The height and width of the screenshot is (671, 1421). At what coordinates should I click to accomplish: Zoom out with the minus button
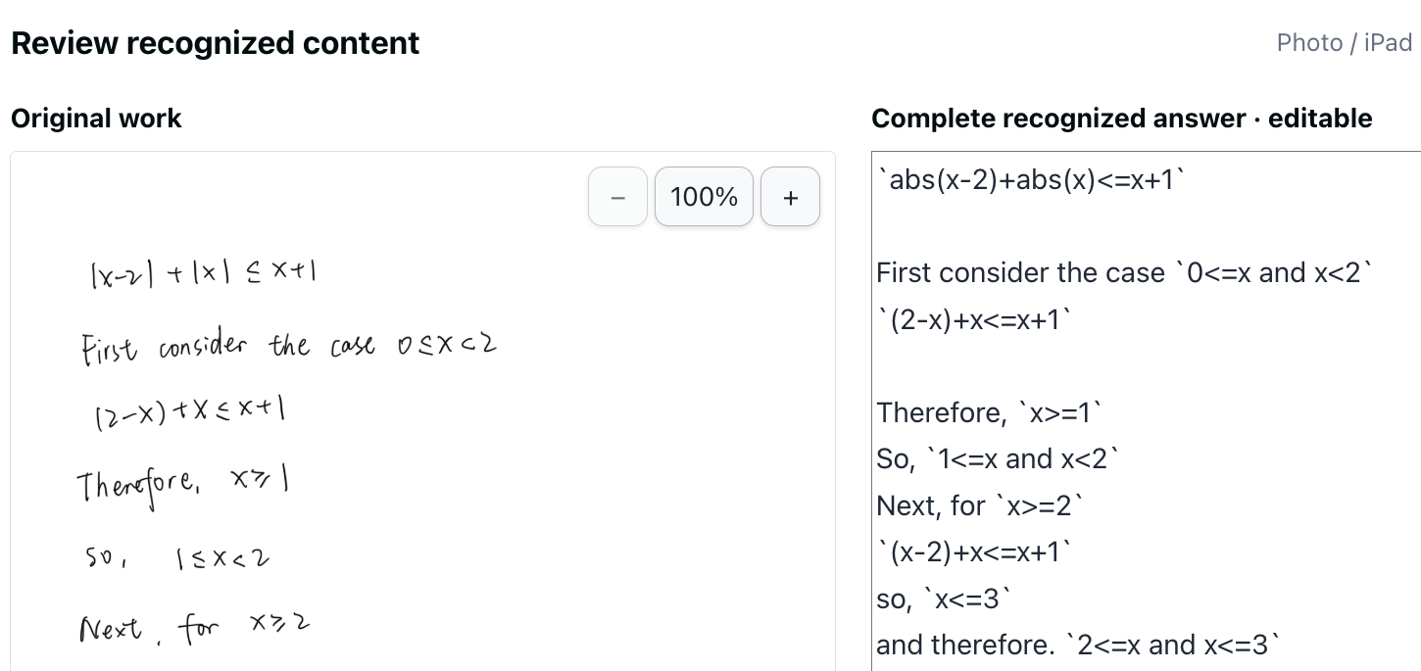click(617, 197)
